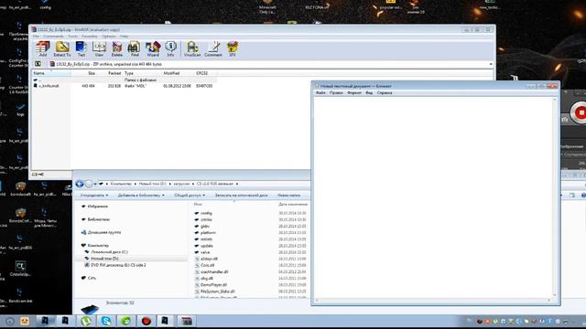Open the Справка menu in Notepad
586x329 pixels.
385,92
